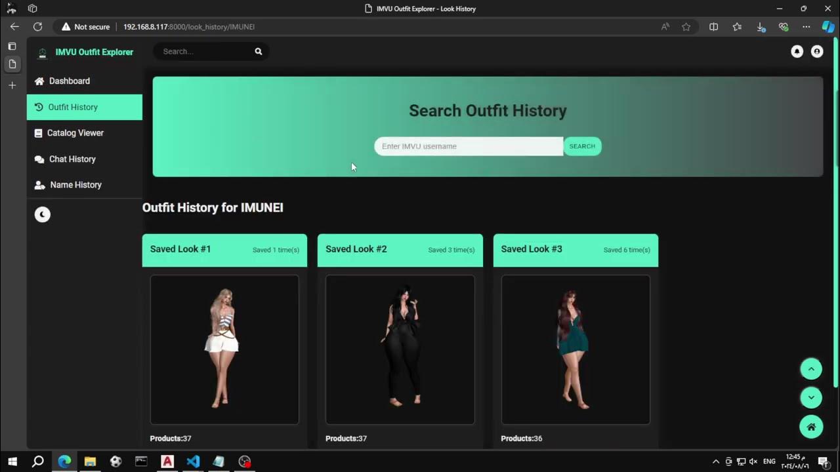Image resolution: width=840 pixels, height=472 pixels.
Task: Open the browser favorites list icon
Action: tap(737, 27)
